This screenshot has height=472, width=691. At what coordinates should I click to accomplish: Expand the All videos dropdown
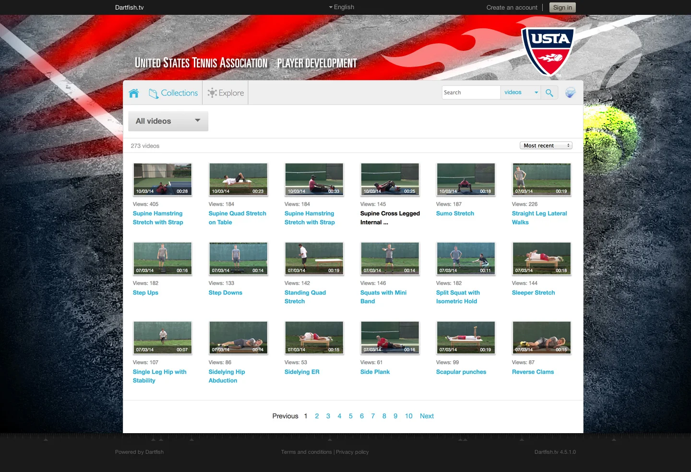click(x=168, y=121)
